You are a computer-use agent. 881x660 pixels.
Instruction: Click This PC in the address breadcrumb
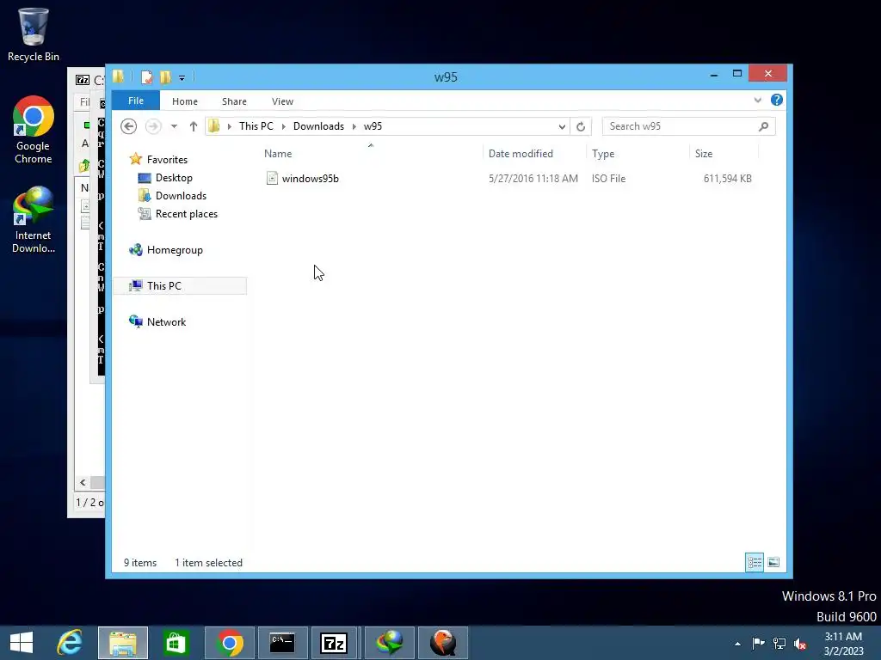pos(256,126)
